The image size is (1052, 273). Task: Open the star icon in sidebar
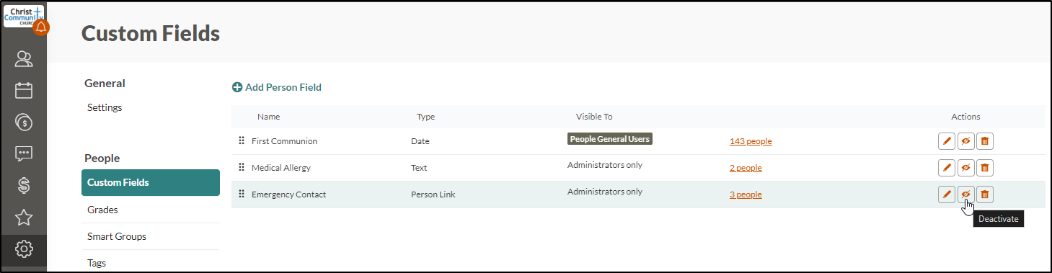click(24, 217)
